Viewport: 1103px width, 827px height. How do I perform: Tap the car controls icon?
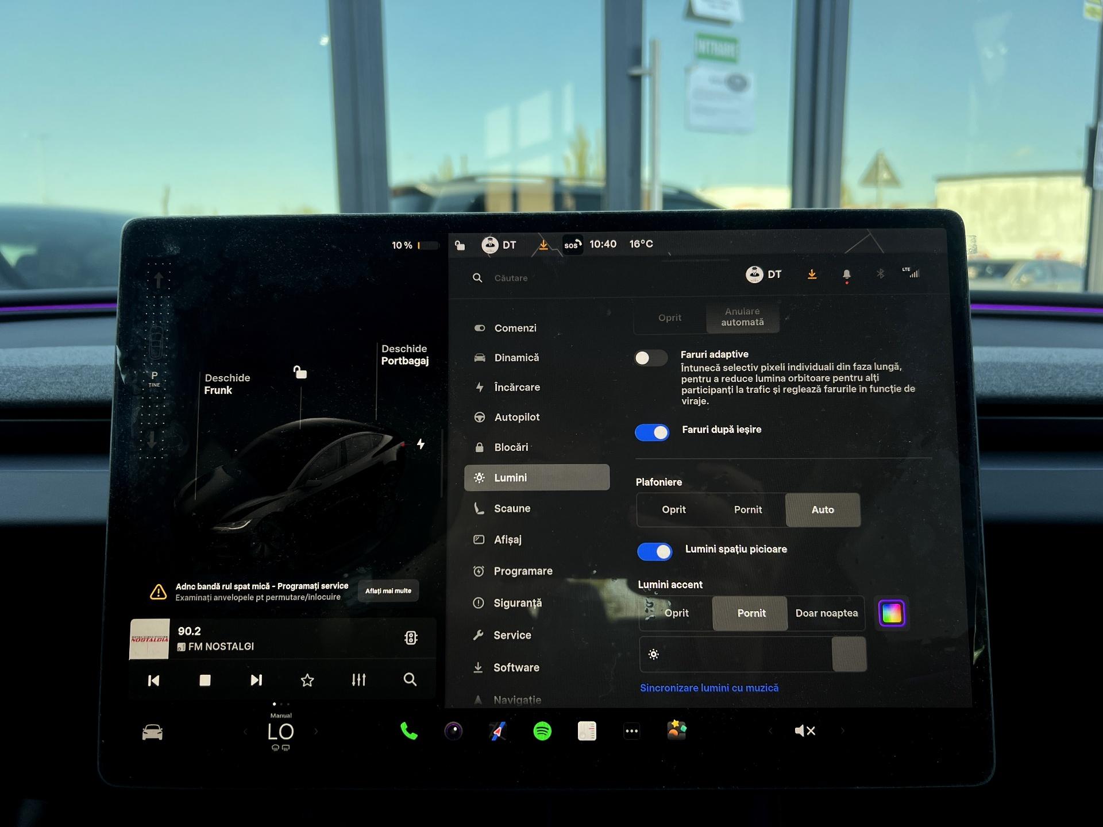pyautogui.click(x=152, y=732)
